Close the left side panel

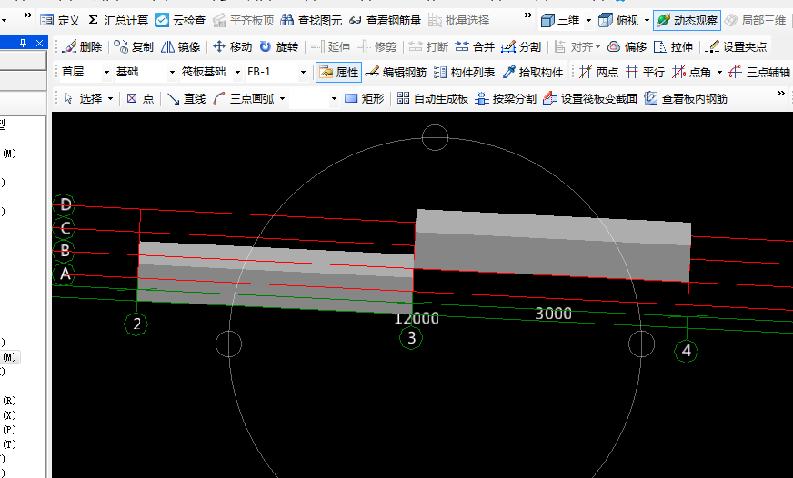point(39,43)
